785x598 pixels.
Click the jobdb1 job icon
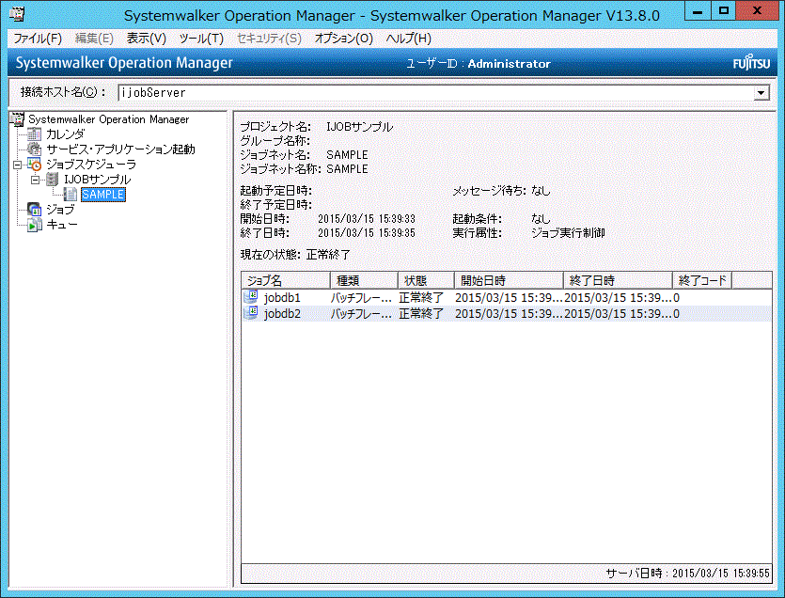251,297
